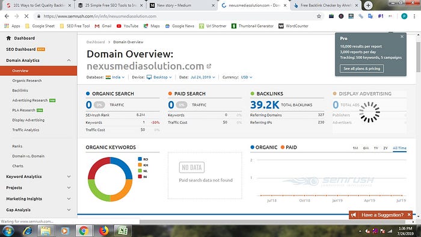
Task: Open Display Advertising in sidebar
Action: [28, 120]
